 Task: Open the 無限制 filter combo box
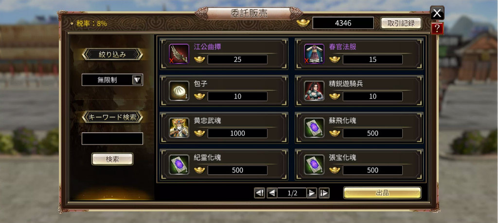[112, 80]
